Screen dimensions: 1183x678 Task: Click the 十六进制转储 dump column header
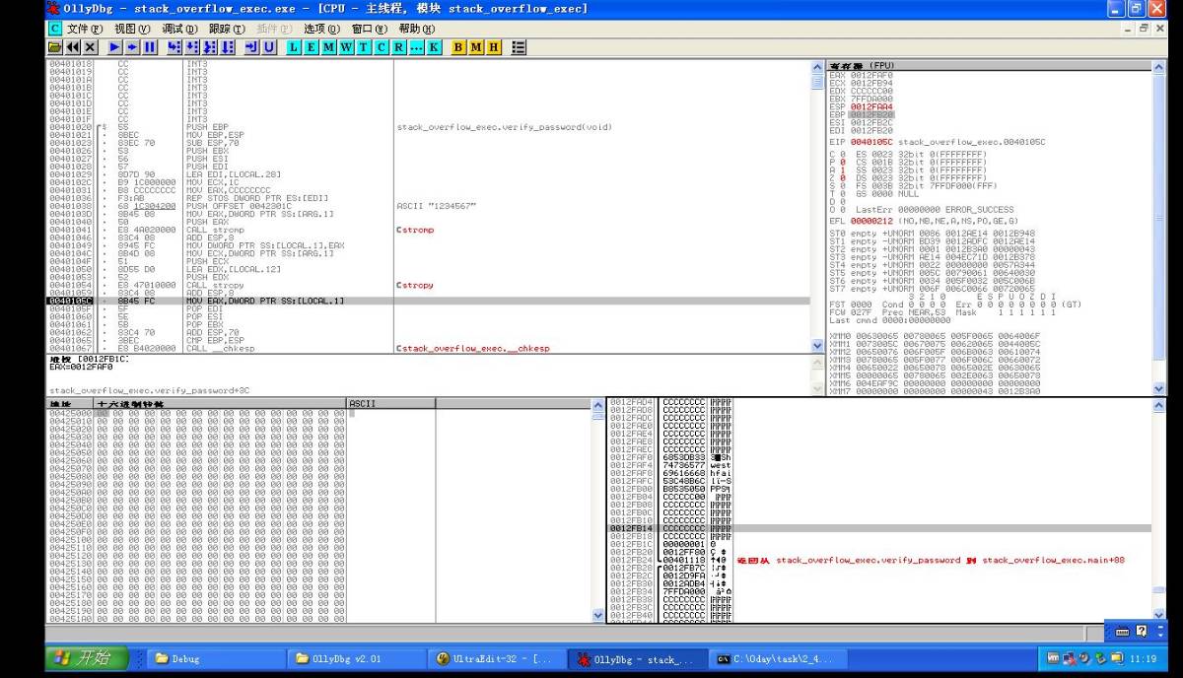(x=220, y=404)
